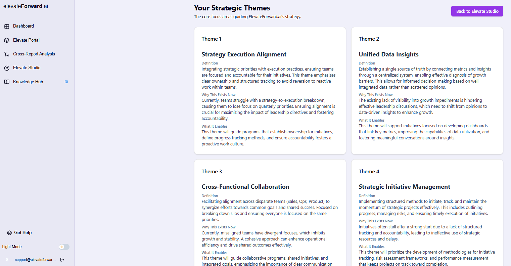Open the Dashboard grid icon
The width and height of the screenshot is (511, 266).
(7, 26)
